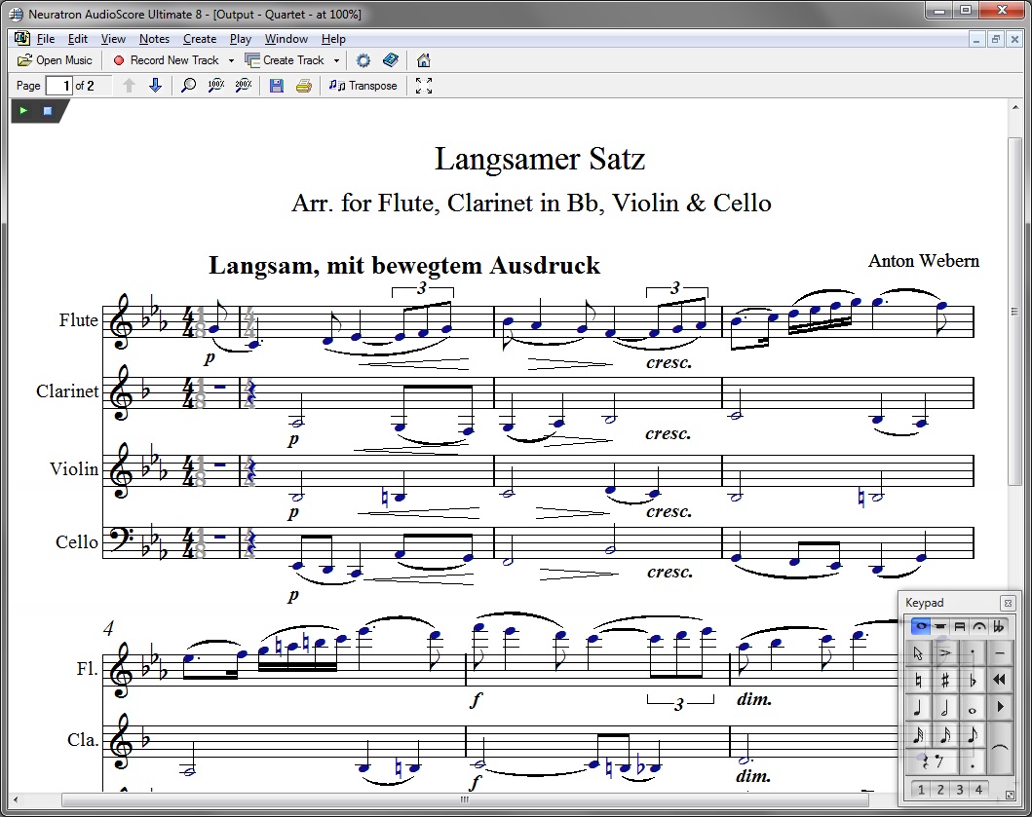This screenshot has height=817, width=1032.
Task: Save the score with the floppy disk icon
Action: 277,86
